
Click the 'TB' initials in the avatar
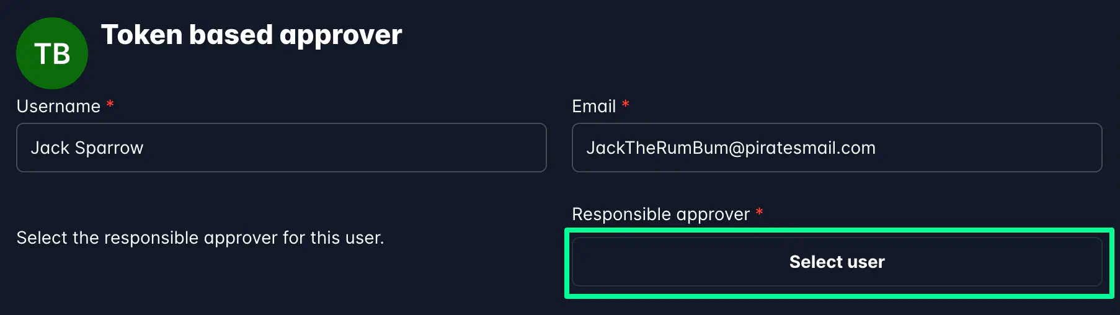pyautogui.click(x=52, y=54)
